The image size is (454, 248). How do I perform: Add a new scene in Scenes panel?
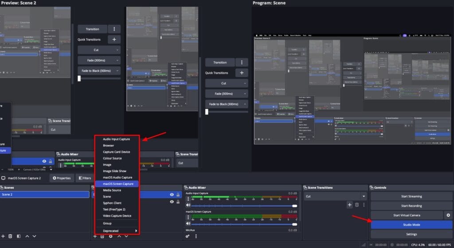point(3,237)
